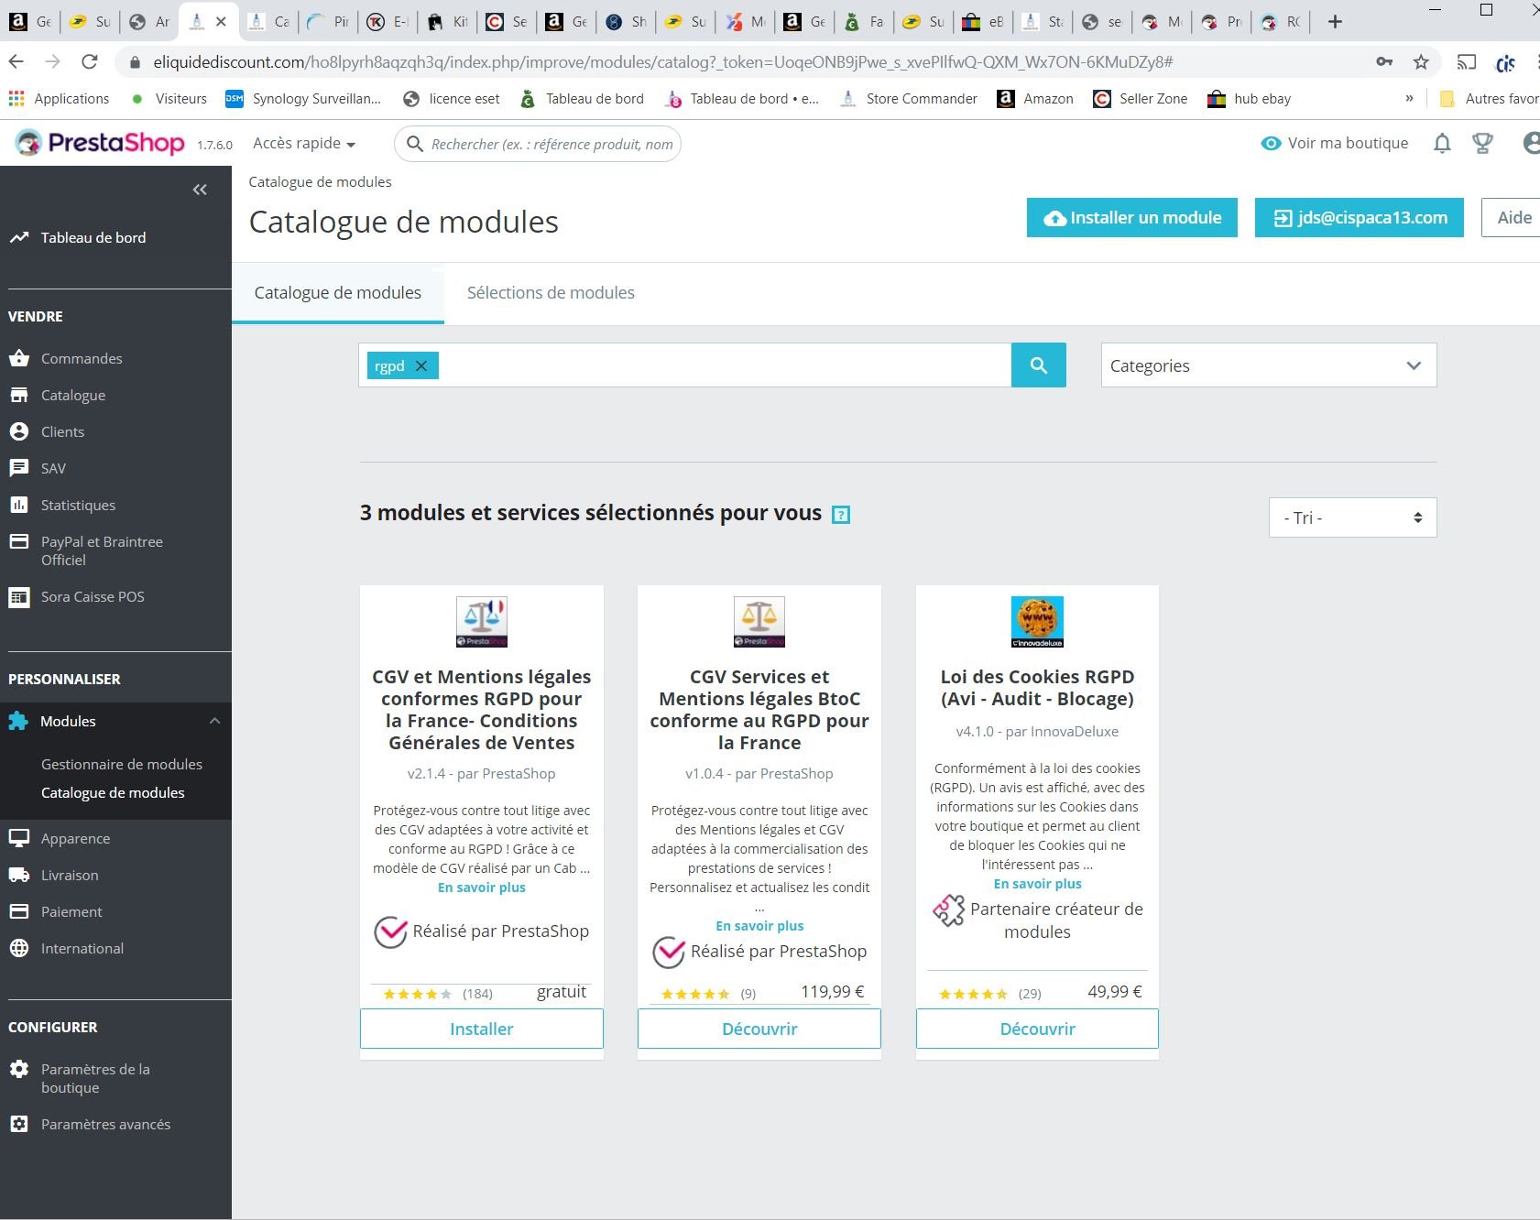
Task: Click the Livraison truck icon
Action: point(18,875)
